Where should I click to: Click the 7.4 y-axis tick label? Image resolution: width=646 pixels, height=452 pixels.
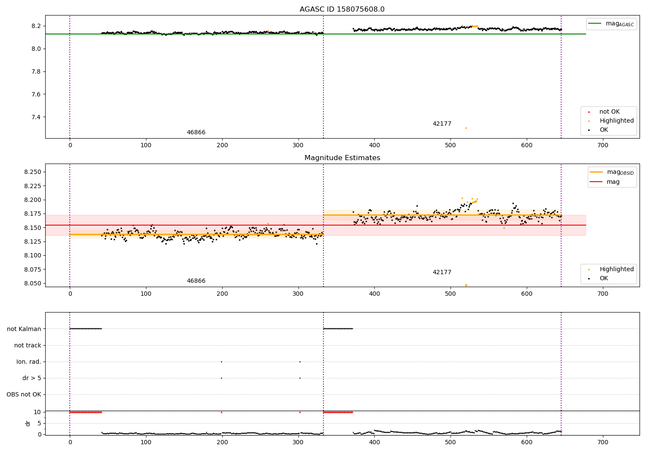(36, 118)
